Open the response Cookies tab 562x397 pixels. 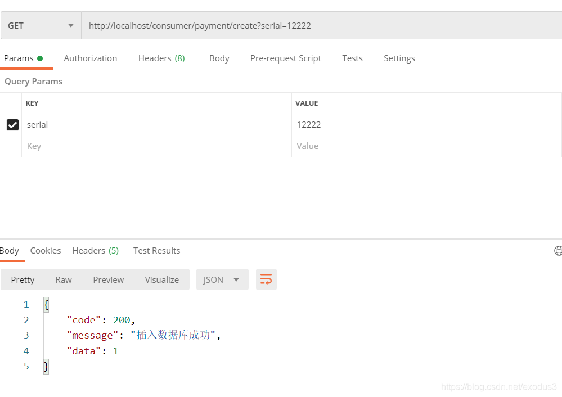tap(46, 250)
